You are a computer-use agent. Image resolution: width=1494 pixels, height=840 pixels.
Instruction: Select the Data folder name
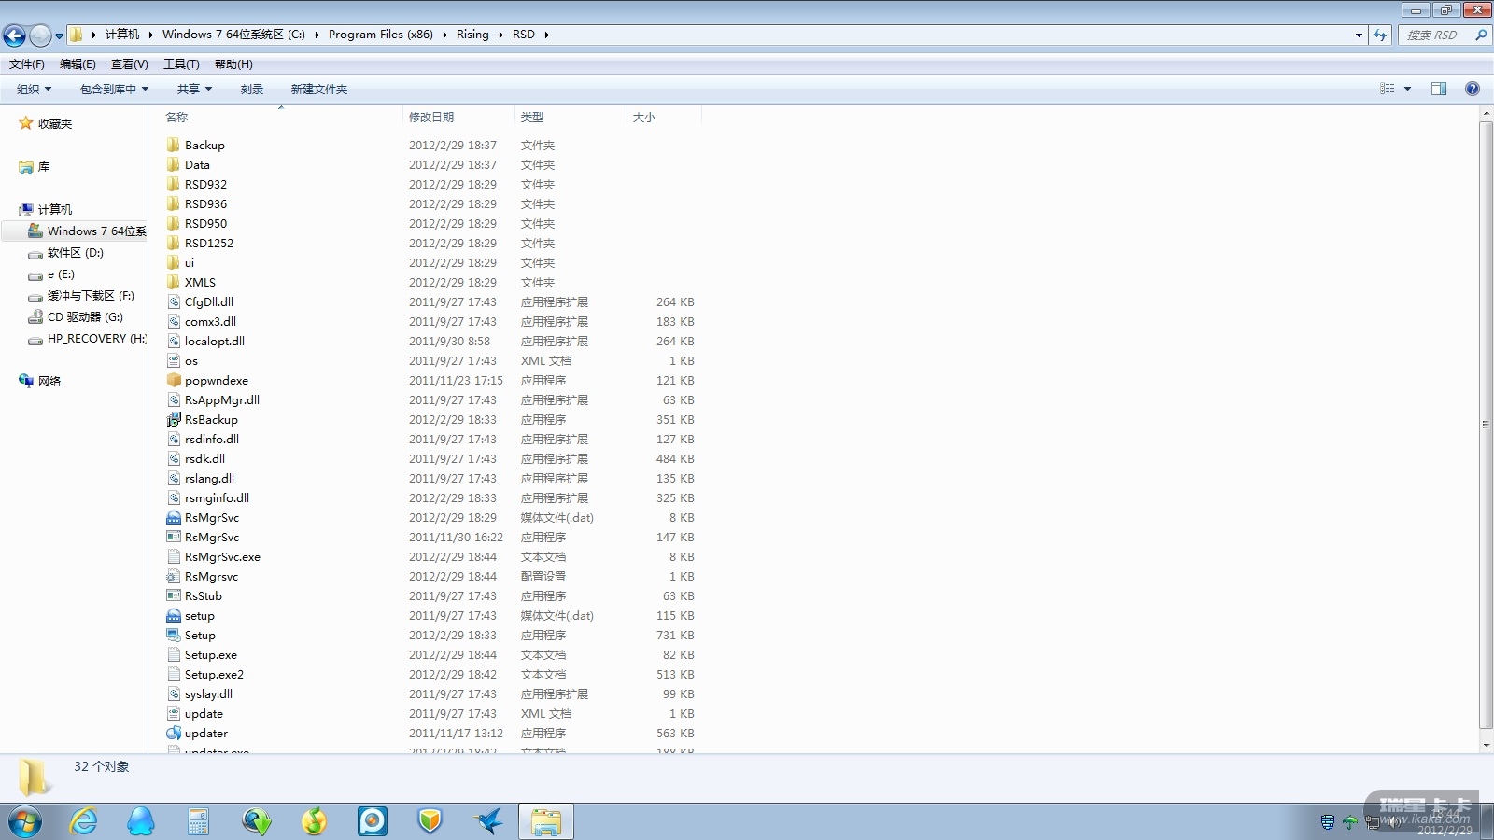click(x=197, y=165)
